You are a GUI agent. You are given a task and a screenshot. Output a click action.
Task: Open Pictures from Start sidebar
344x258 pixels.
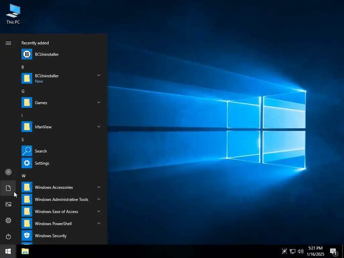tap(8, 204)
